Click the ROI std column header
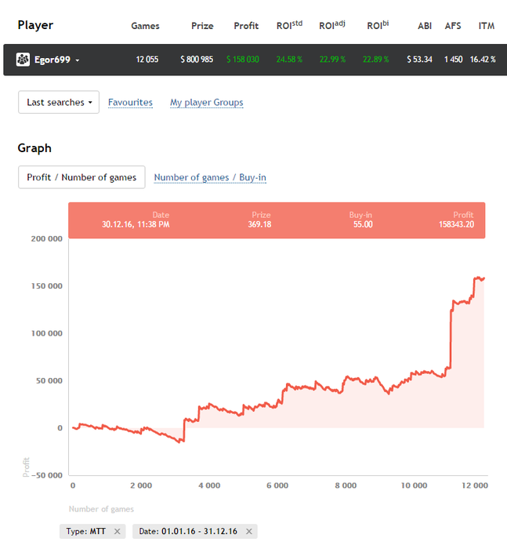This screenshot has height=549, width=507. (289, 25)
